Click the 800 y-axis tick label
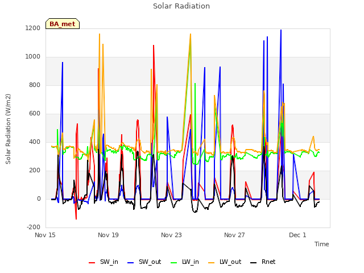The image size is (364, 273). coord(35,85)
